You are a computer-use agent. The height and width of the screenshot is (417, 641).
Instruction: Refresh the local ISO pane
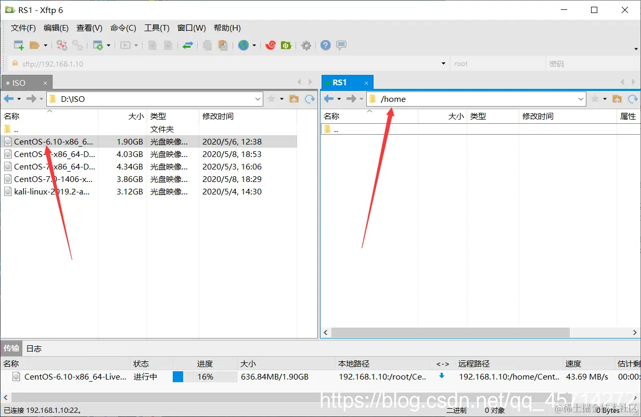[x=310, y=99]
